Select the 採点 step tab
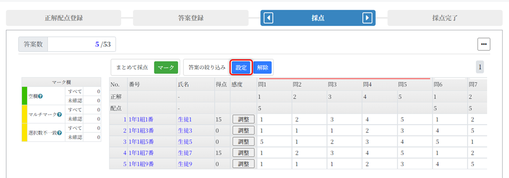This screenshot has height=178, width=509. [x=318, y=18]
